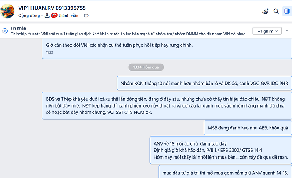Screen dimensions: 292x178
Task: Click the add members to group icon
Action: pyautogui.click(x=265, y=11)
